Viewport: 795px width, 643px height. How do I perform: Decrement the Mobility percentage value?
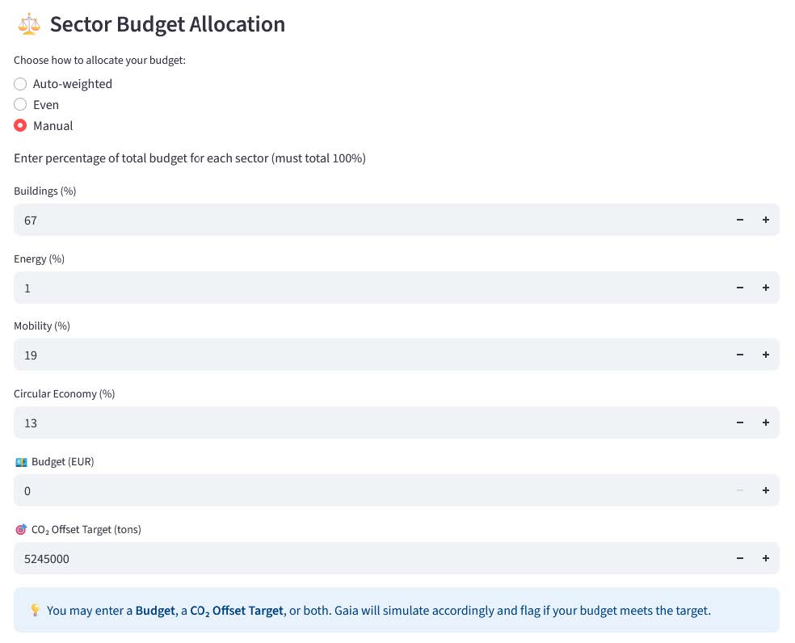(739, 355)
